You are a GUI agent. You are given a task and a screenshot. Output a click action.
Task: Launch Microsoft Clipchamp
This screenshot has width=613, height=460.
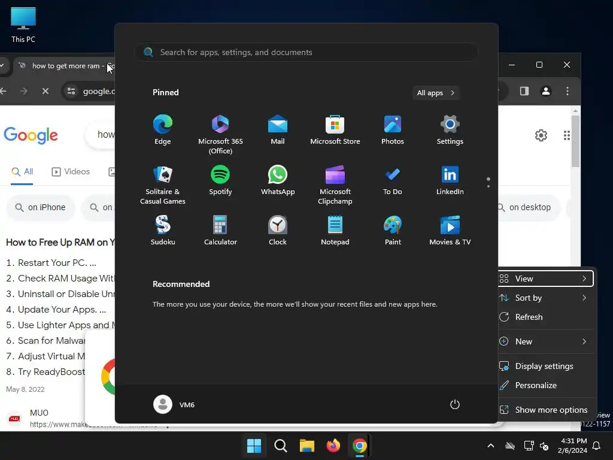pyautogui.click(x=335, y=185)
